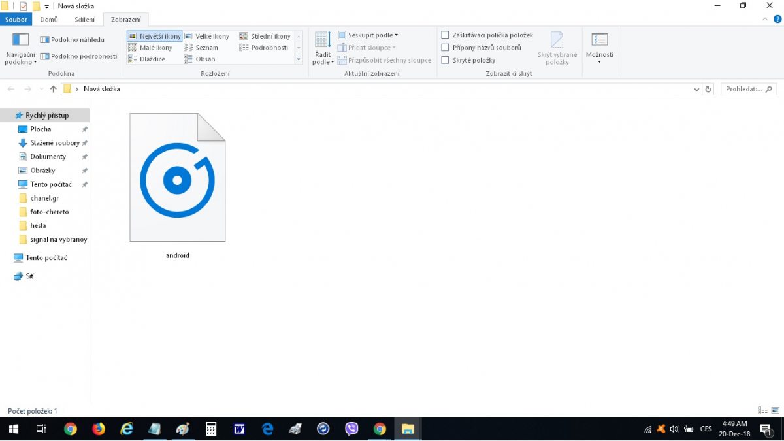Switch to the Sdílení tab
This screenshot has width=784, height=441.
tap(84, 20)
